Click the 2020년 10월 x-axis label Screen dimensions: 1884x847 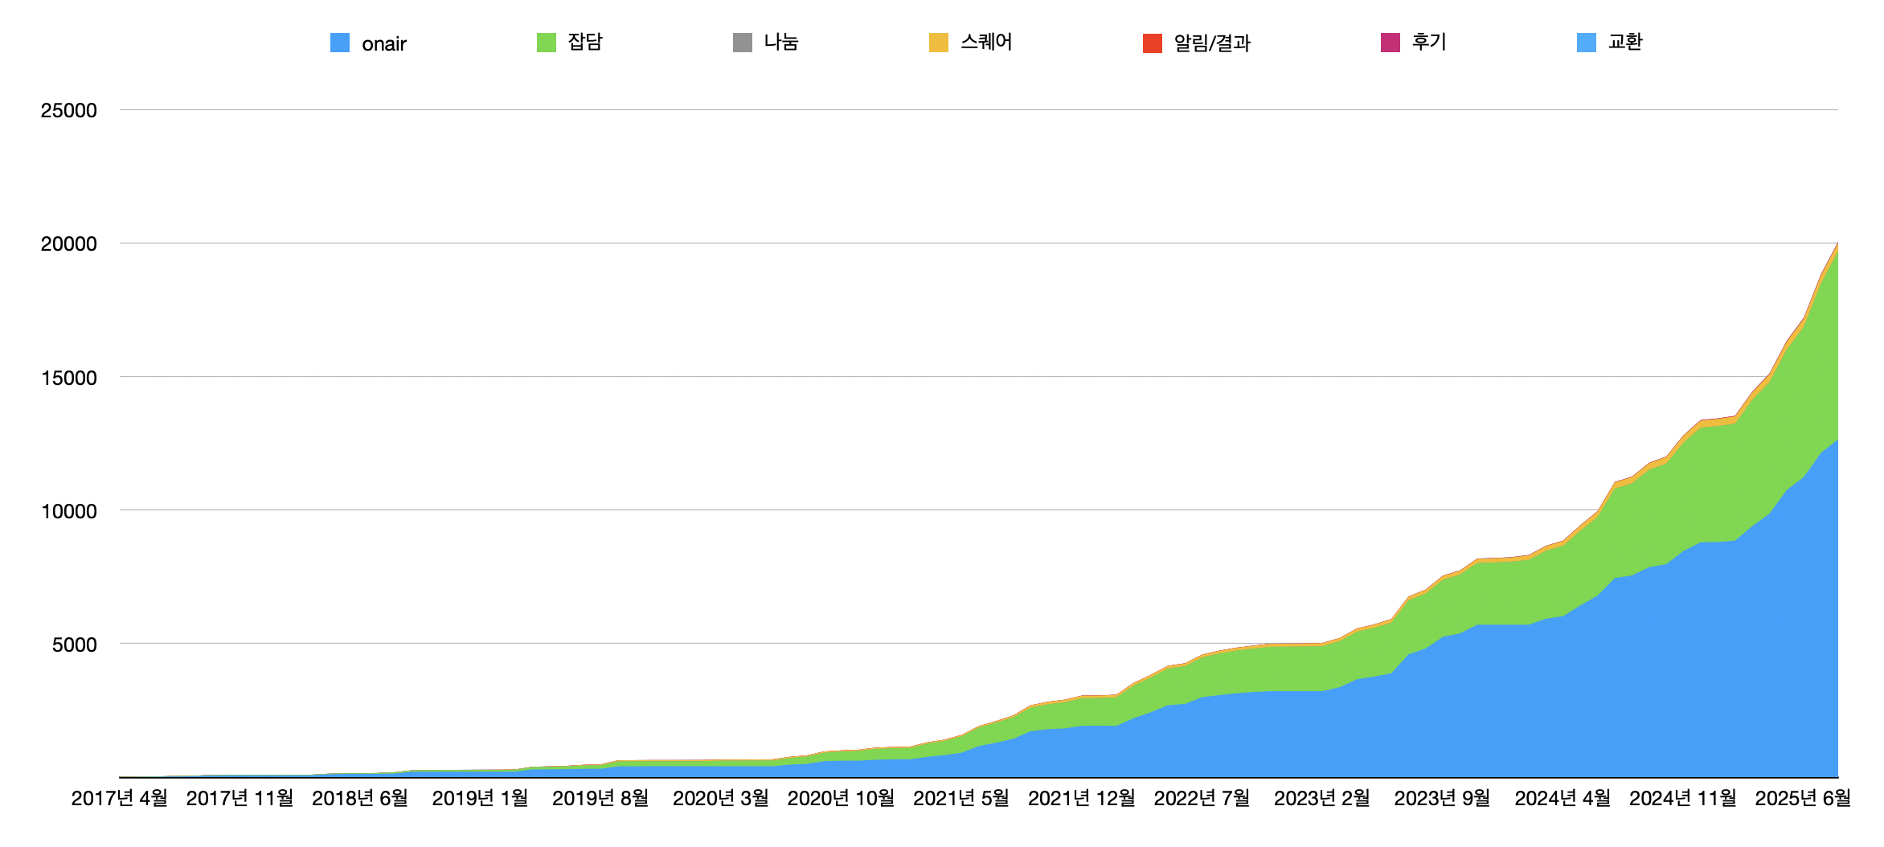841,798
